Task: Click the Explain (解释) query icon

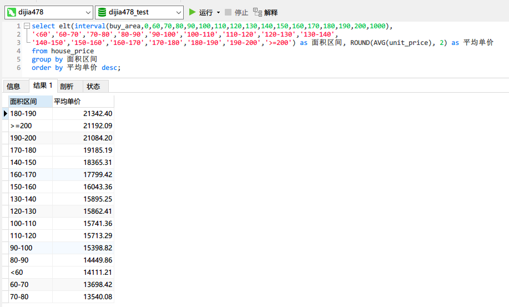Action: (x=257, y=12)
